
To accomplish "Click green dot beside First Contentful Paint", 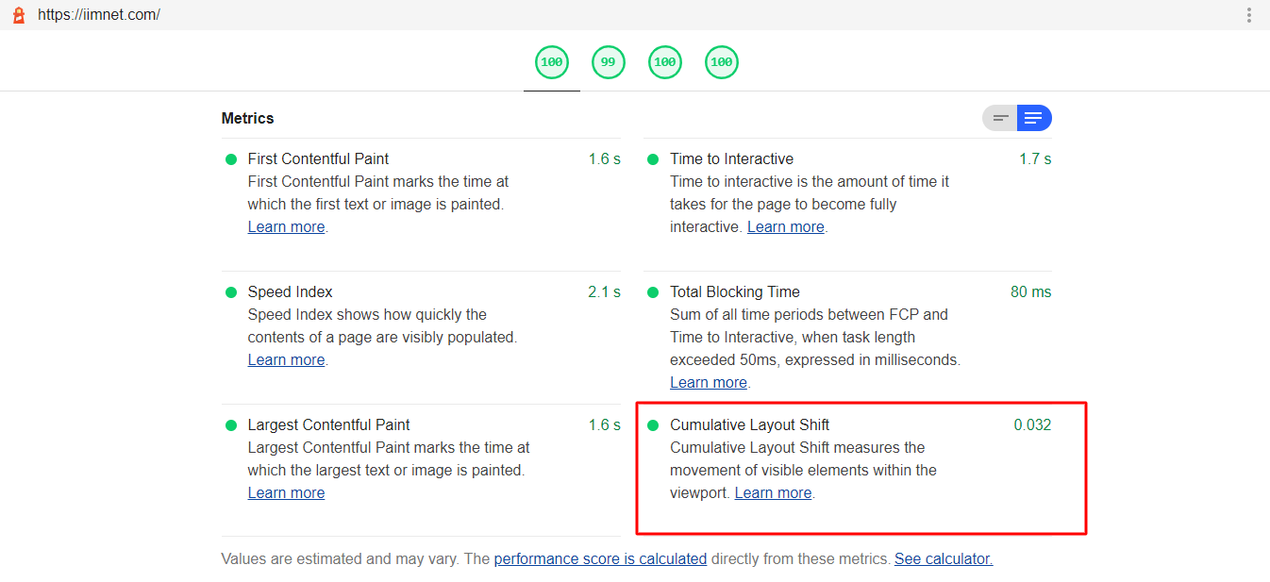I will (x=231, y=159).
